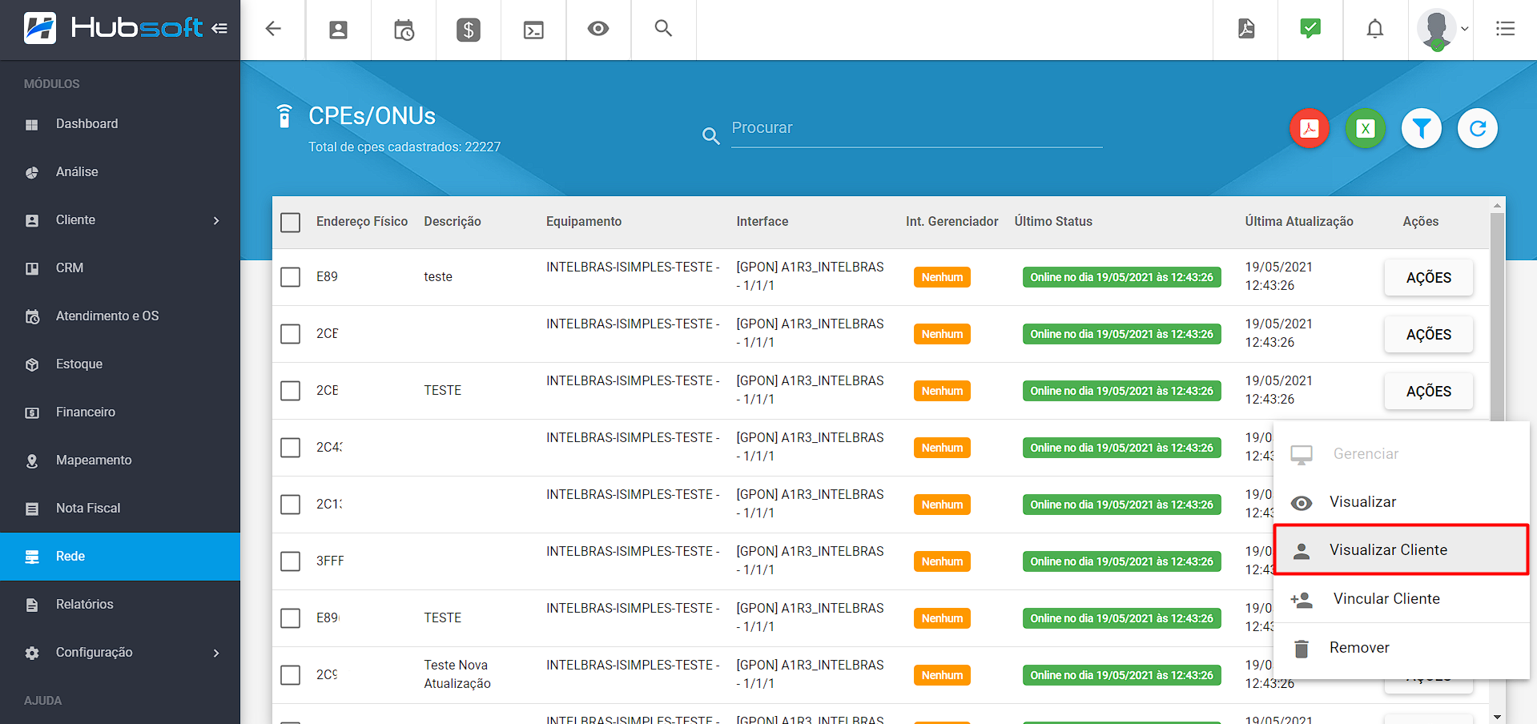Open the Rede module
This screenshot has width=1537, height=724.
pos(120,557)
